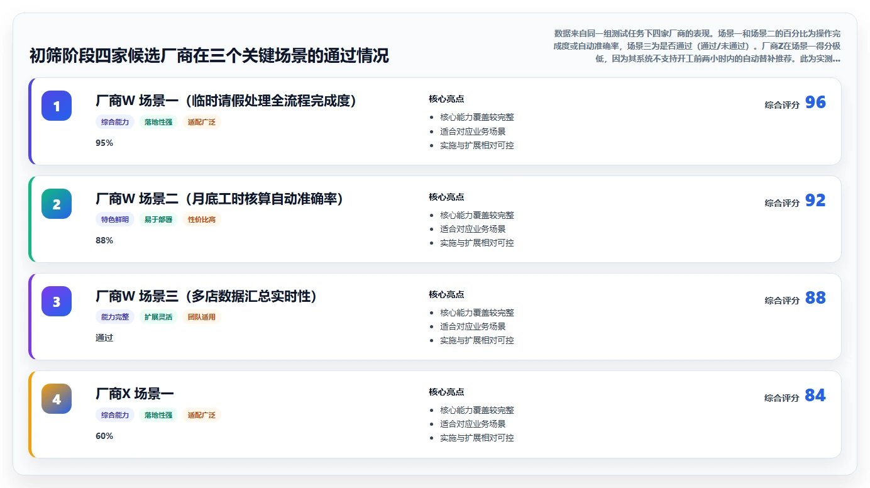The height and width of the screenshot is (488, 870).
Task: Select the 落地性强 tag in 厂商W 场景一 card
Action: pyautogui.click(x=158, y=122)
